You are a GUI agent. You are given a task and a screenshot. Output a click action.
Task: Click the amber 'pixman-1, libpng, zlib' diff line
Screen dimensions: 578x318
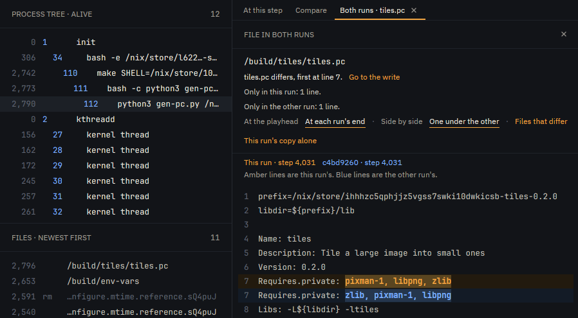(406, 281)
